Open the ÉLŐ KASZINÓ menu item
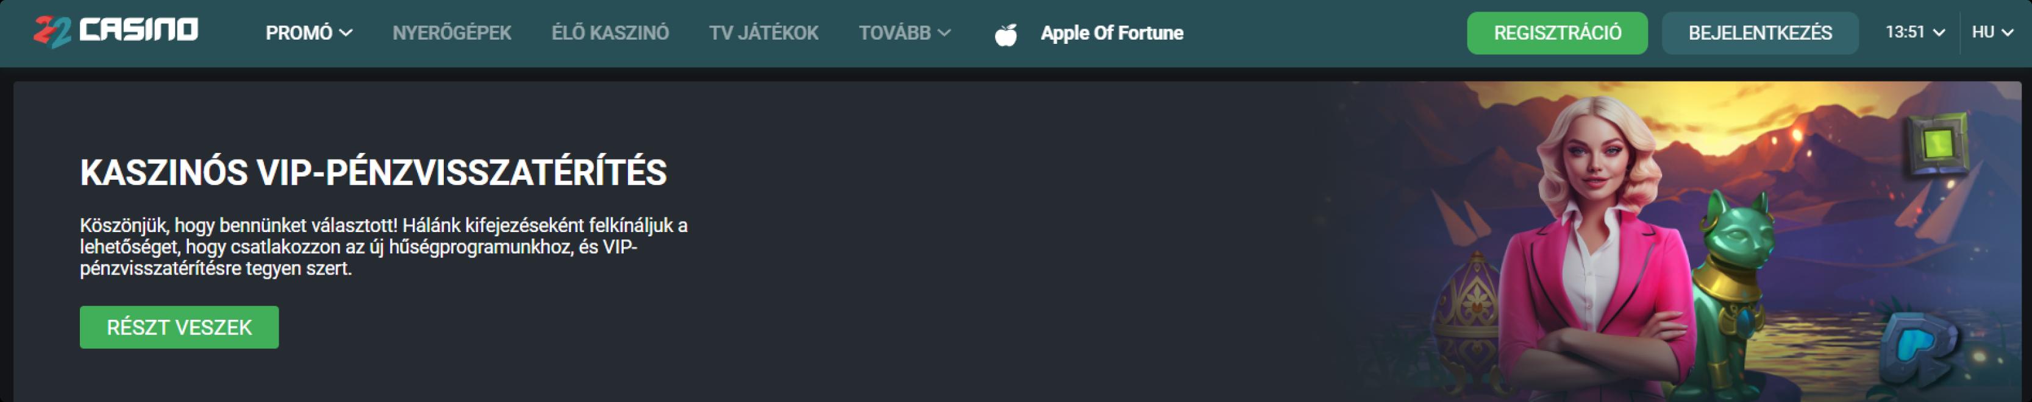This screenshot has width=2032, height=402. pyautogui.click(x=610, y=33)
